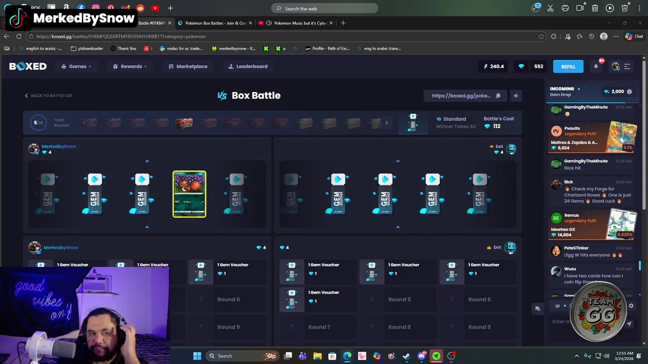The image size is (648, 364).
Task: Click the chat scrollbar thumb
Action: point(640,265)
